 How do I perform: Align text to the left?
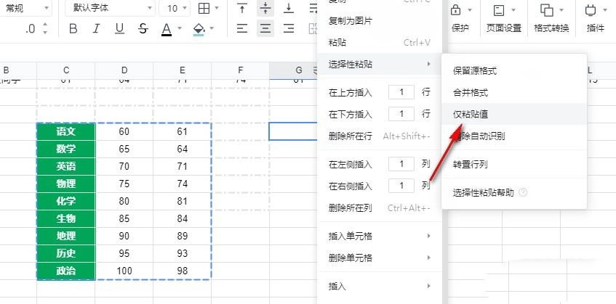pyautogui.click(x=242, y=29)
